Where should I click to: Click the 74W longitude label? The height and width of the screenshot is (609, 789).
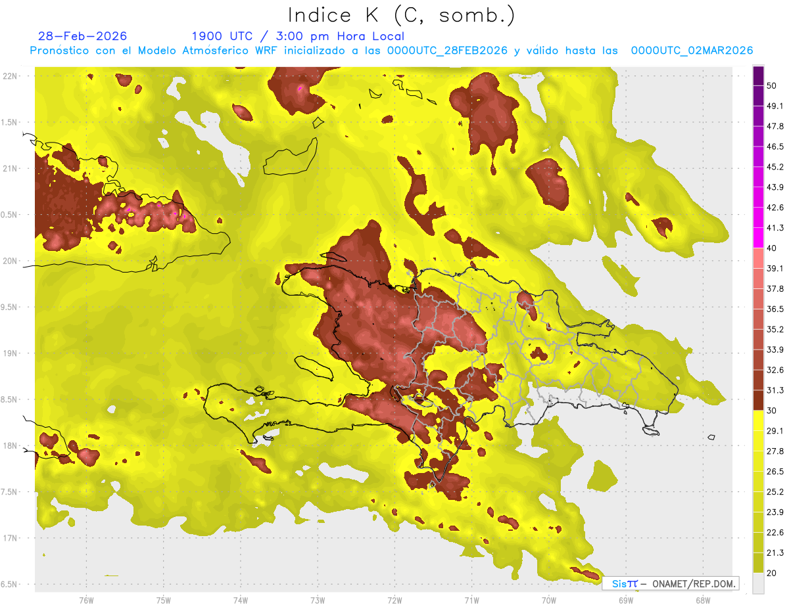tap(241, 600)
